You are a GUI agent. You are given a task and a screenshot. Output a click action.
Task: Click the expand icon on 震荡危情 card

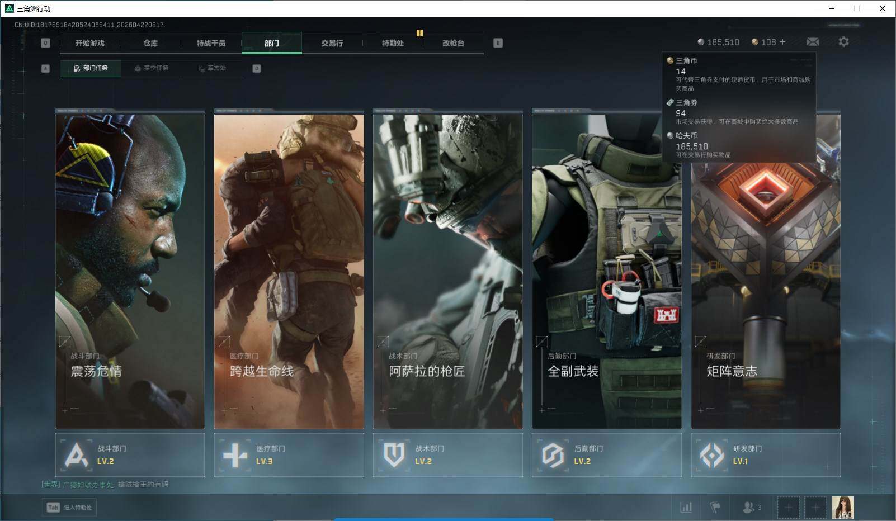(x=65, y=341)
